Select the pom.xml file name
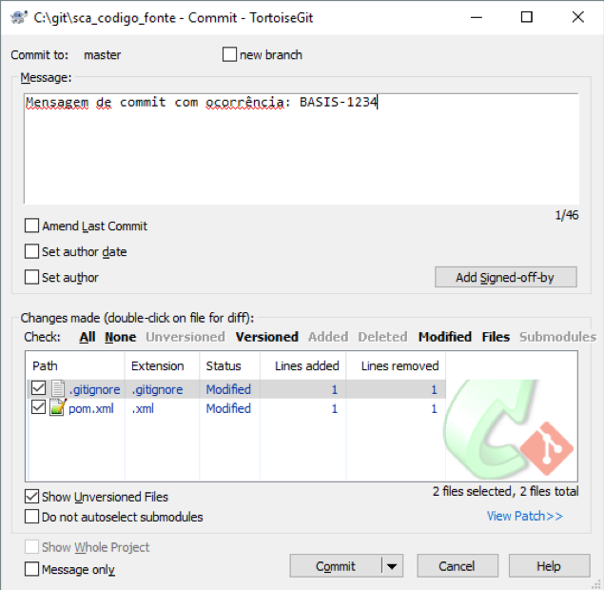 point(91,408)
